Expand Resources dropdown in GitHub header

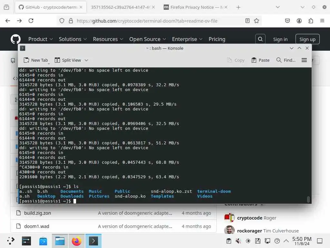click(x=108, y=39)
